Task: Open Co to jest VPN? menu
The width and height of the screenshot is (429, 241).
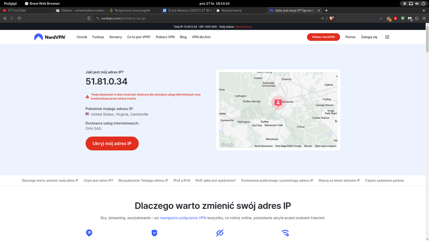Action: coord(139,37)
